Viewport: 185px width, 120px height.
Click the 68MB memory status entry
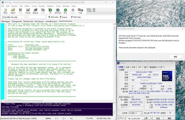coord(48,118)
